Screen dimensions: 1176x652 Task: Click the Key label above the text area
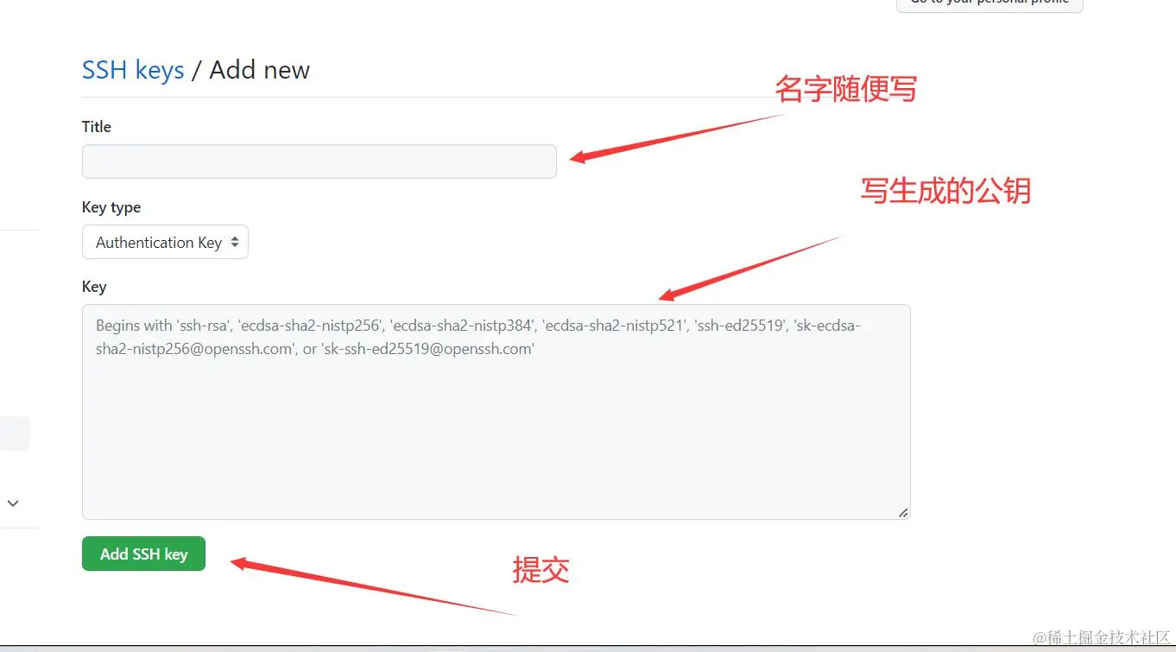click(94, 287)
